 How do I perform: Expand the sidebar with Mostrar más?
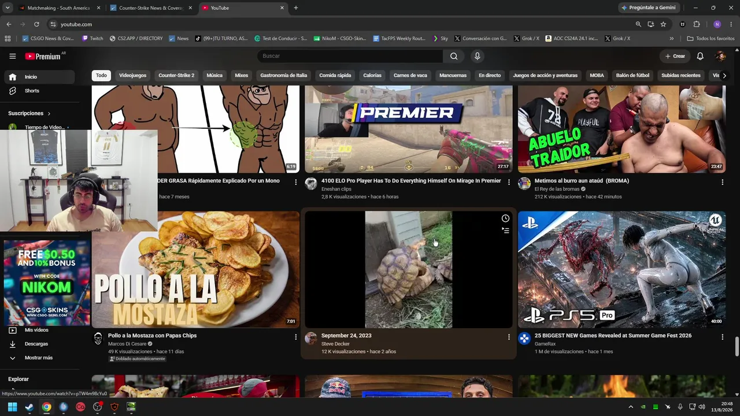31,358
